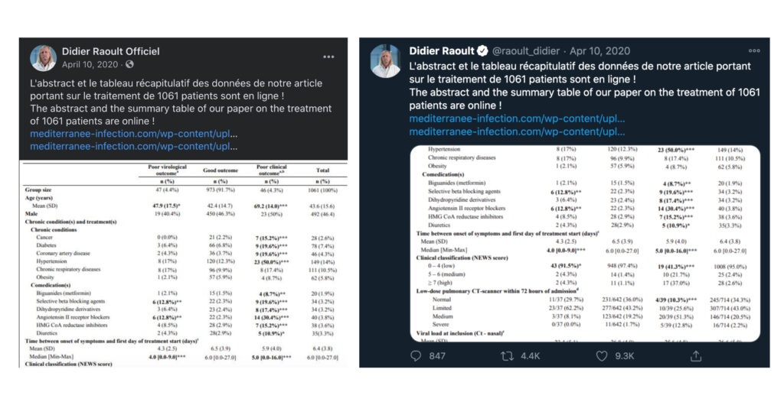Open the Facebook post three-dot options menu
The width and height of the screenshot is (784, 405).
pos(328,57)
